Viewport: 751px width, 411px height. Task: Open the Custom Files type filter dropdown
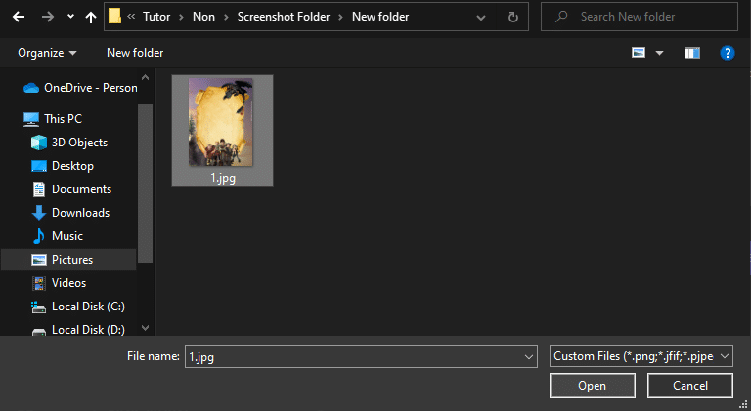[x=641, y=356]
